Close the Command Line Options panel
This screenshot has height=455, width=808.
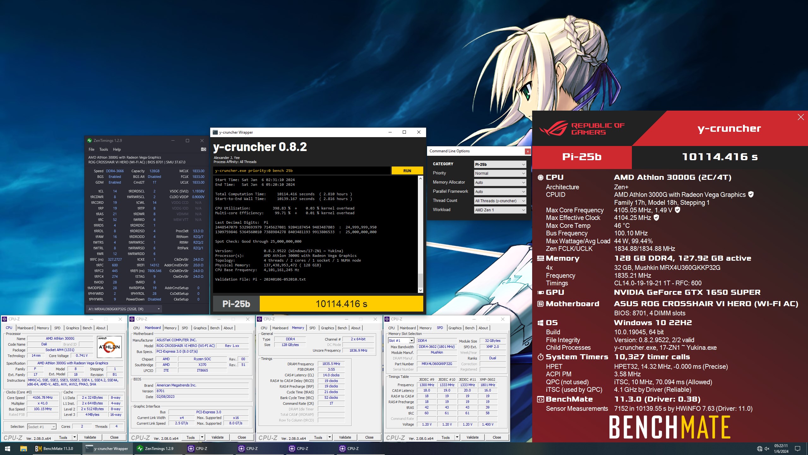[527, 151]
